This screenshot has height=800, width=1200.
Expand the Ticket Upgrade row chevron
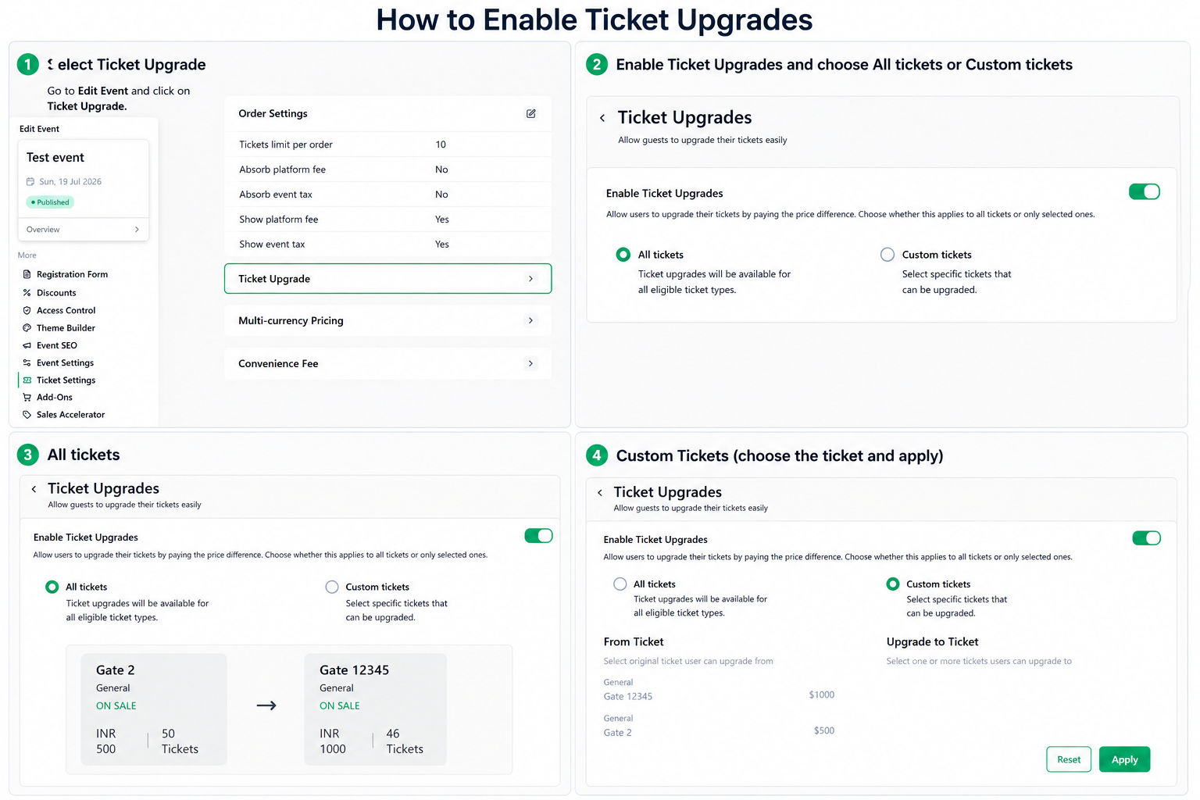click(x=531, y=279)
